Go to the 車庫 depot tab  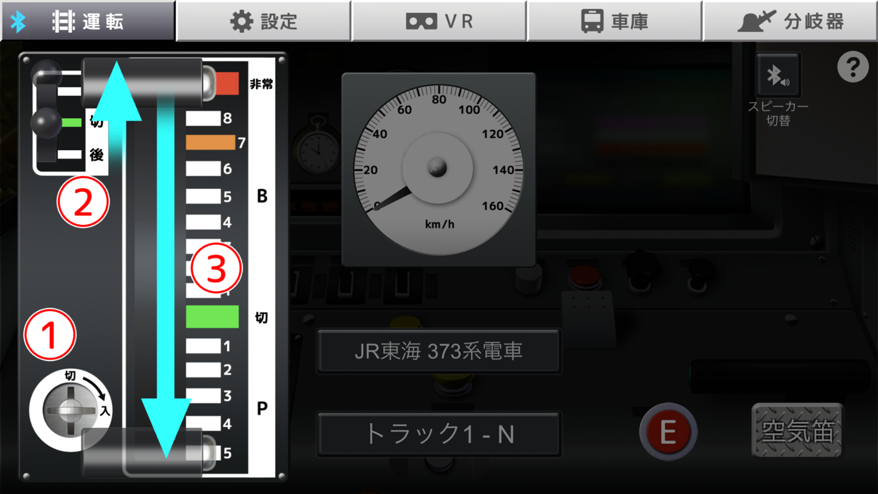pos(615,21)
